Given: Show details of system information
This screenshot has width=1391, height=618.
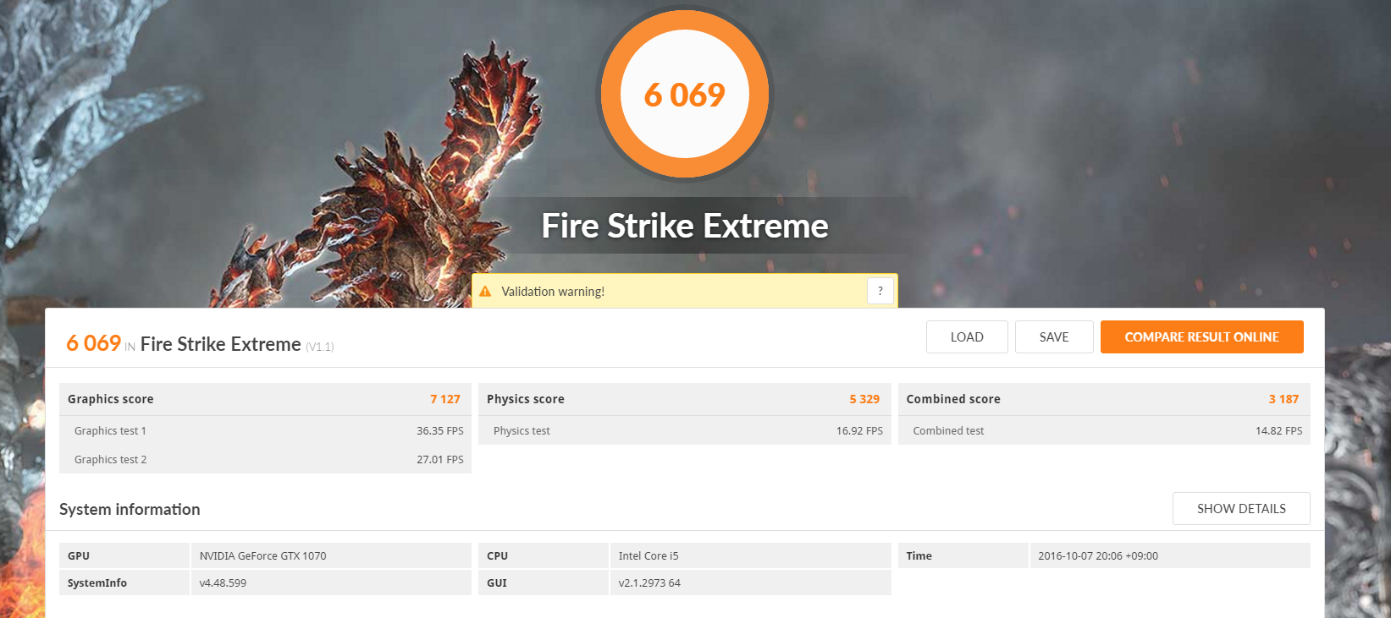Looking at the screenshot, I should pos(1241,508).
